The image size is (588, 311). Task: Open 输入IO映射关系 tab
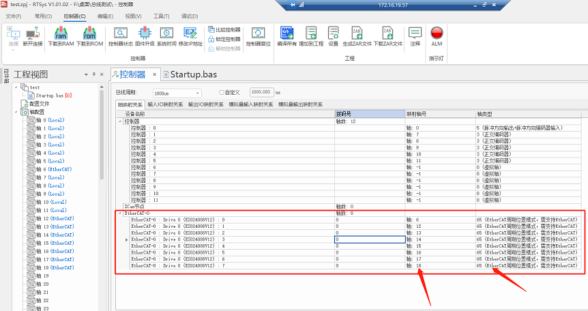(165, 104)
